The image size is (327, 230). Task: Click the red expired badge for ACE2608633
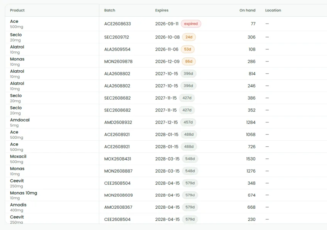191,24
